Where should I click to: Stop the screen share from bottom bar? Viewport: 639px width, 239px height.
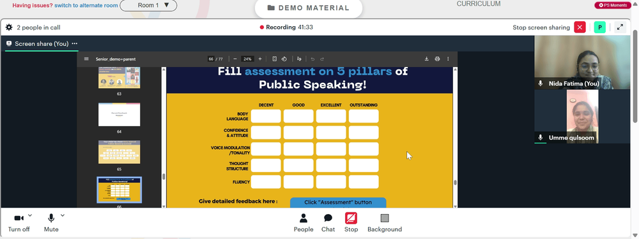click(351, 222)
